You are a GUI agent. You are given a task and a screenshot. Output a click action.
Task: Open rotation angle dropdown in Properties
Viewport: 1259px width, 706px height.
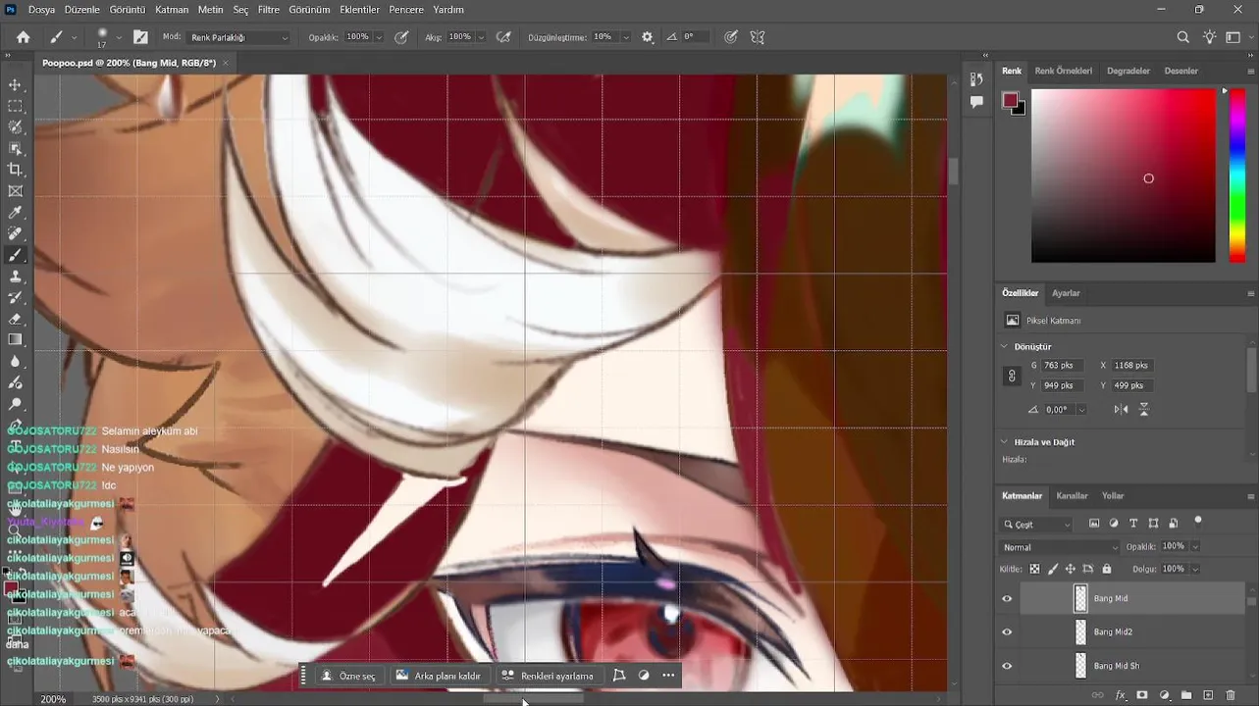pos(1081,410)
